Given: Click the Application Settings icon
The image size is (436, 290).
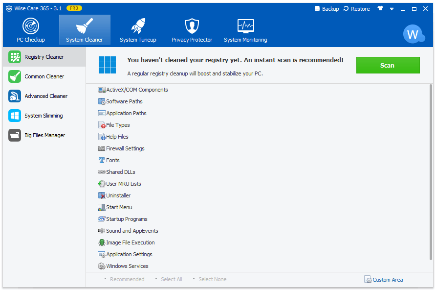Looking at the screenshot, I should click(x=102, y=254).
